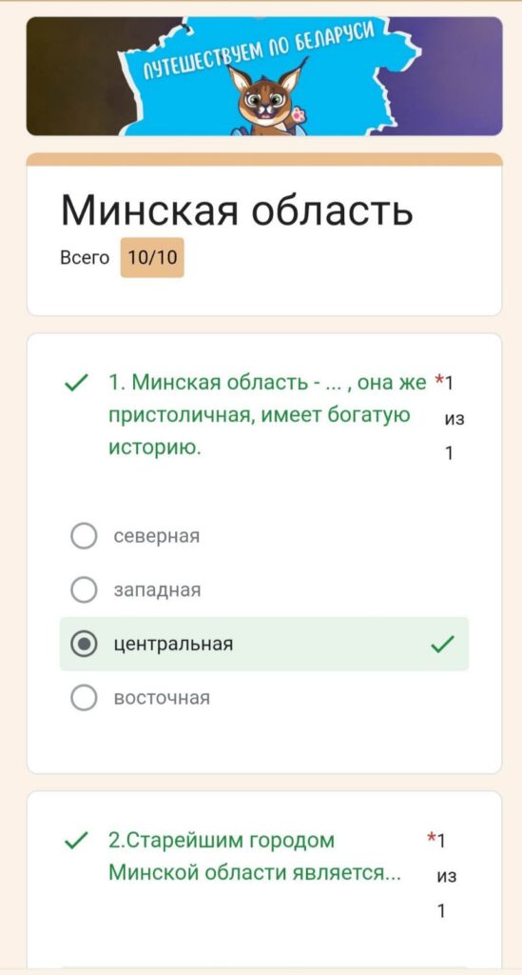Click the green checkmark next to question 1

coord(76,385)
